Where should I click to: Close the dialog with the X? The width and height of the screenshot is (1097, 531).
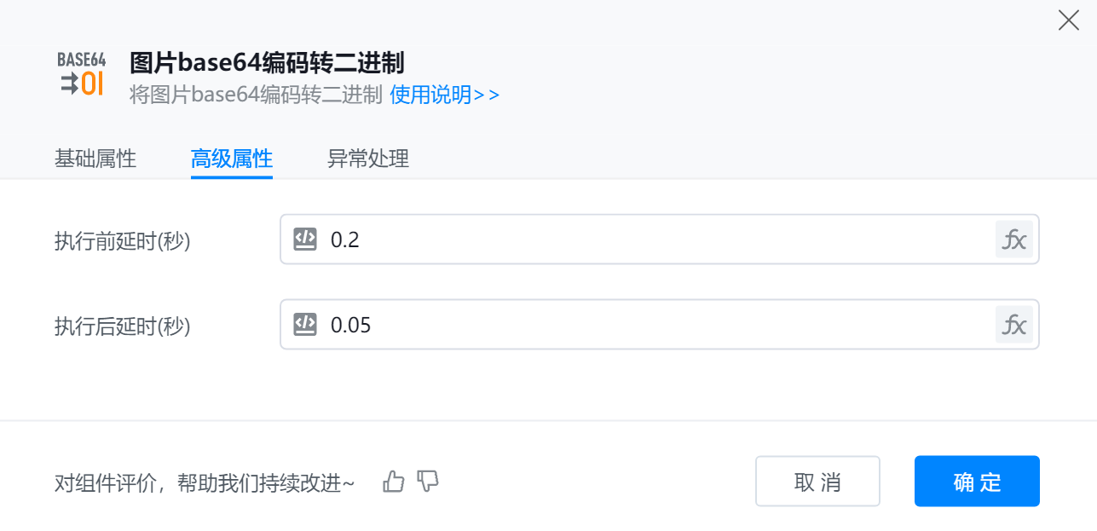(1068, 20)
